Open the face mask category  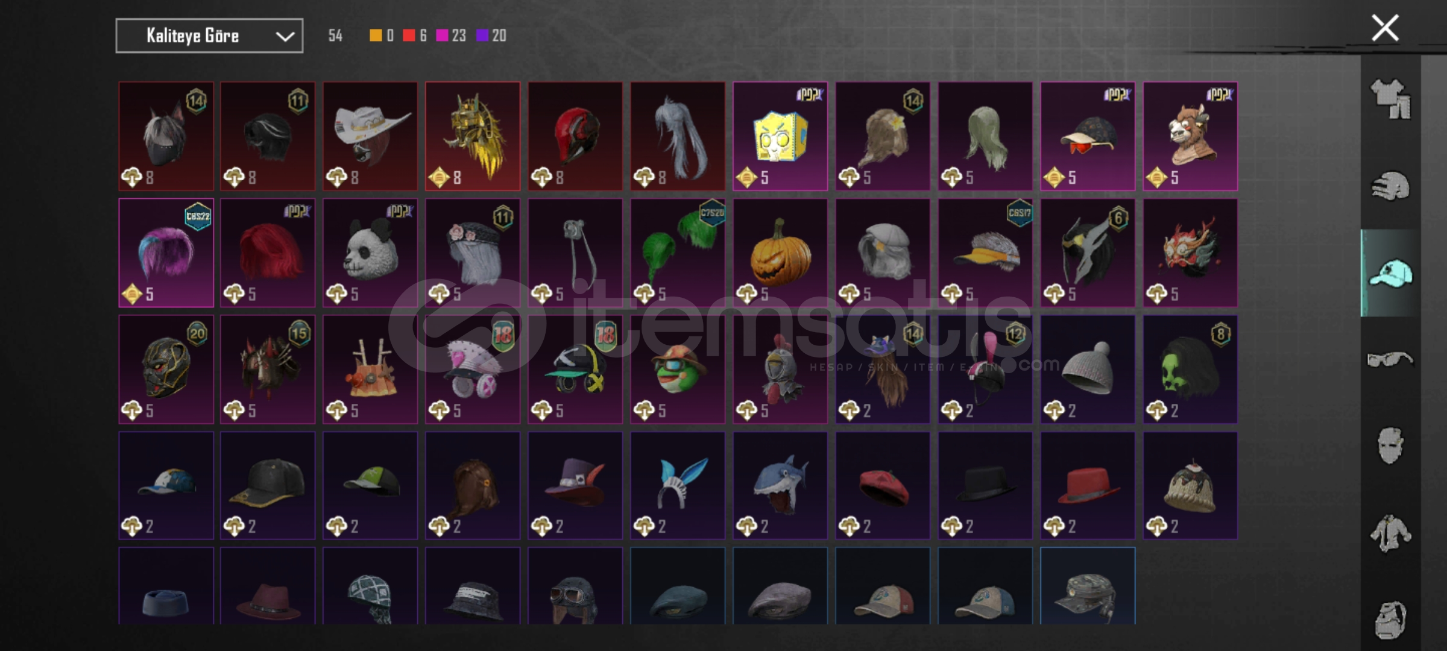coord(1390,446)
